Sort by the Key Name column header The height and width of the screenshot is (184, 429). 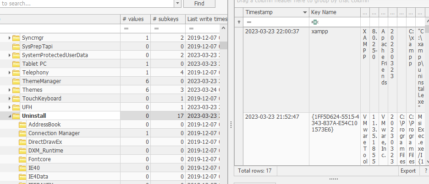coord(335,12)
